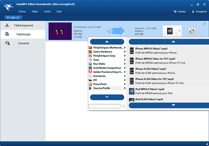Open the Convertis section
Image resolution: width=209 pixels, height=146 pixels.
[x=23, y=43]
